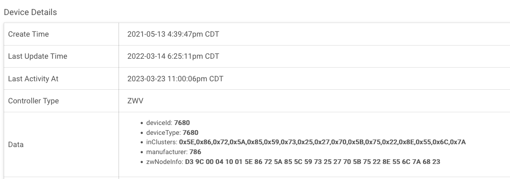Select the Create Time label
Screen dimensions: 510x179
(x=28, y=34)
